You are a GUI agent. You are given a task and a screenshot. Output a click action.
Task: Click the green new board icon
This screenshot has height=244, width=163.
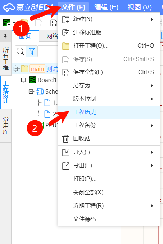(6, 23)
